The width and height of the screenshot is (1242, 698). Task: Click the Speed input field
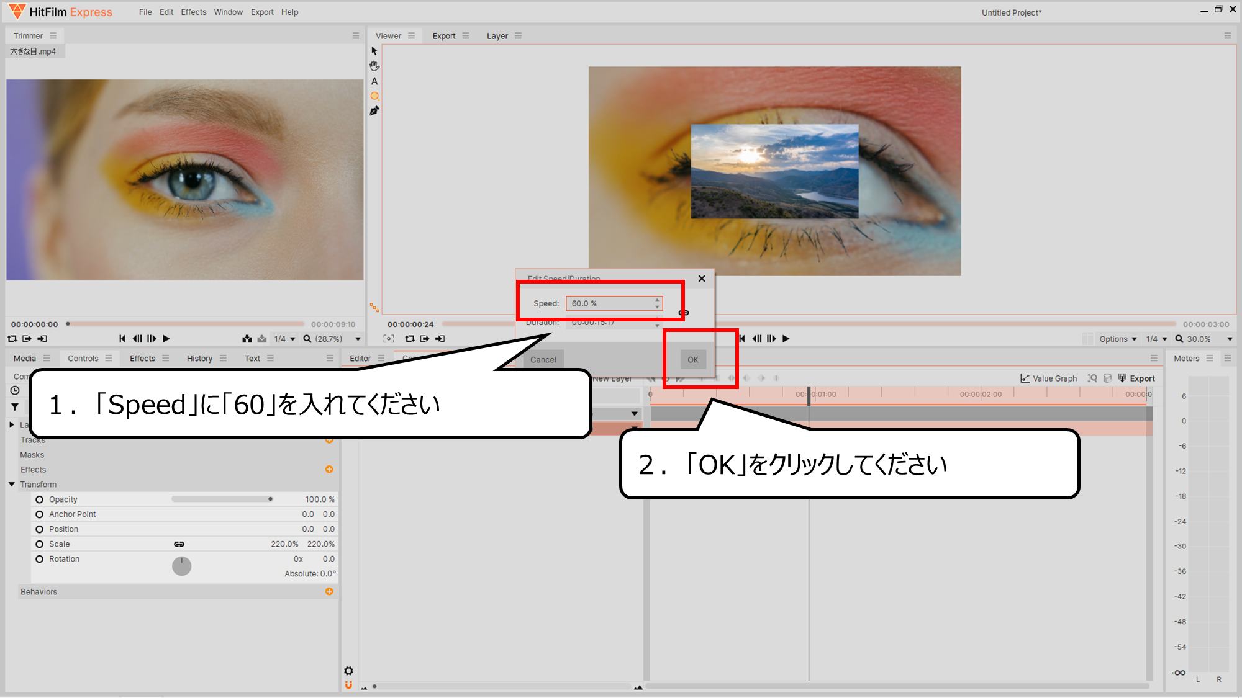(614, 303)
